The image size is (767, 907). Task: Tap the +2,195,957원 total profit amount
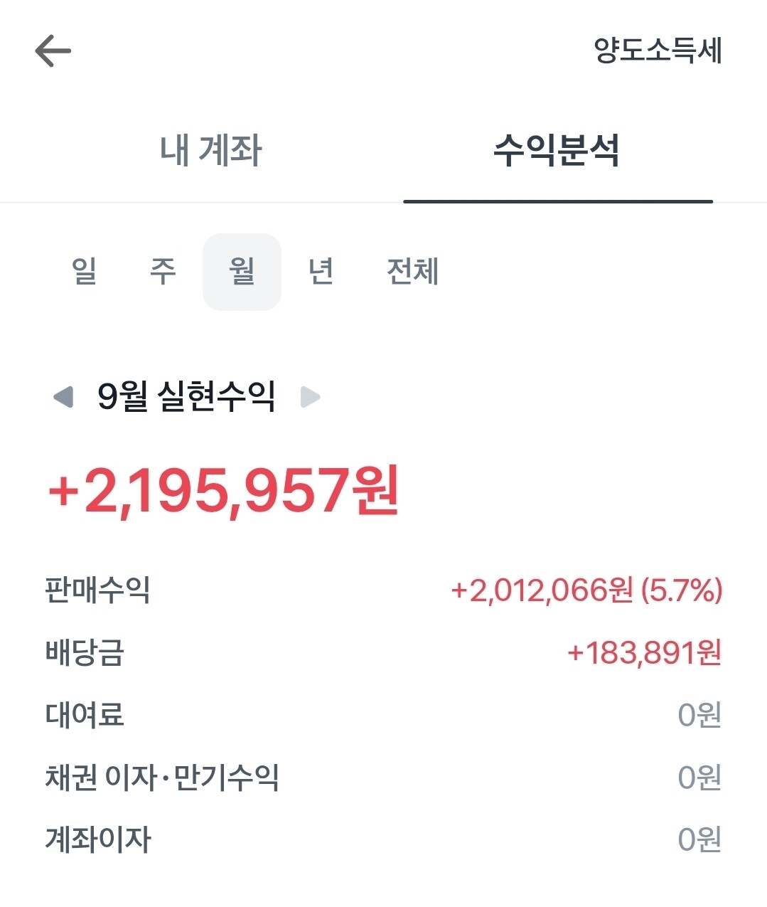click(x=223, y=491)
